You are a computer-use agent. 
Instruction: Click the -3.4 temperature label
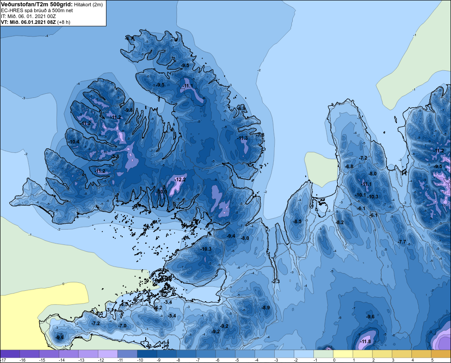click(x=168, y=302)
